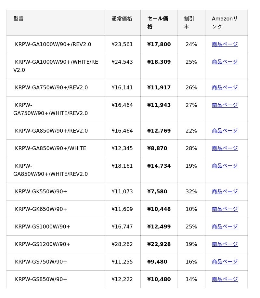Open 商品ページ link for KRPW-GS1000W/90+
The height and width of the screenshot is (298, 260).
(225, 227)
